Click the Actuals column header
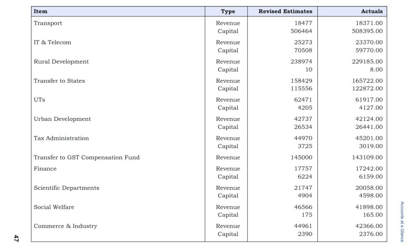 [372, 11]
